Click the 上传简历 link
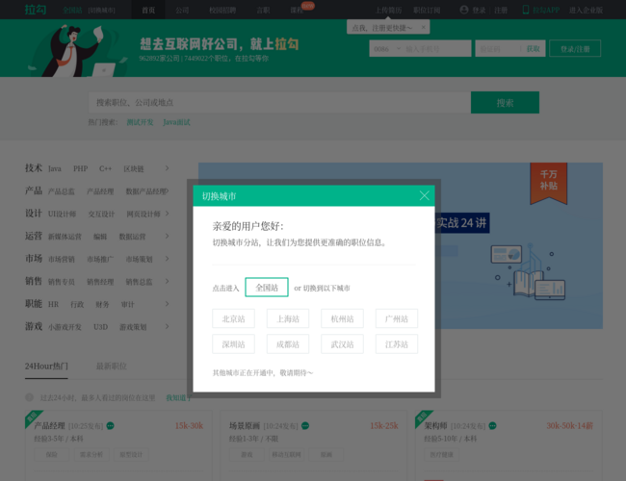Viewport: 626px width, 481px height. [388, 10]
